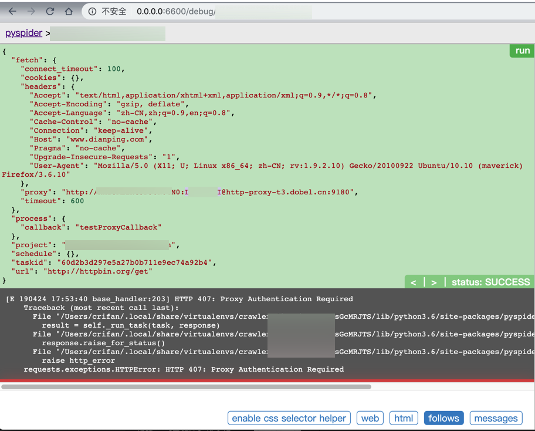535x431 pixels.
Task: Click the "Accept" header value text/html line
Action: tap(202, 95)
